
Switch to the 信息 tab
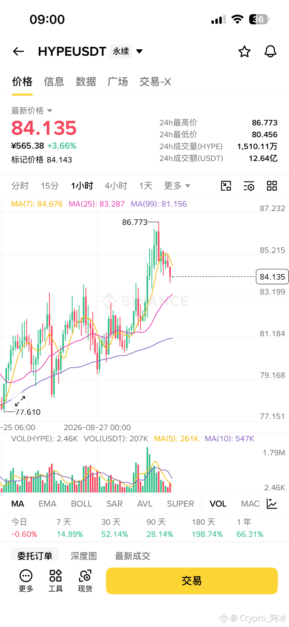tap(54, 82)
